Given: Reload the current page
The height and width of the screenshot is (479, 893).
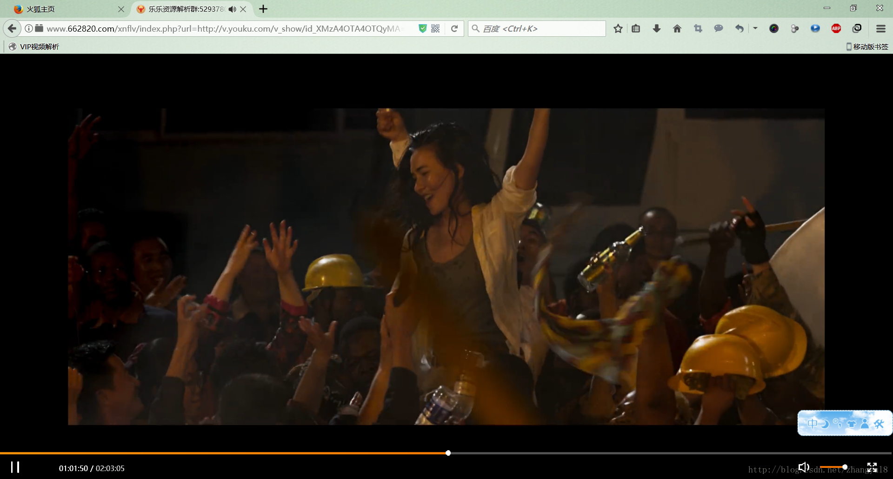Looking at the screenshot, I should [x=454, y=28].
